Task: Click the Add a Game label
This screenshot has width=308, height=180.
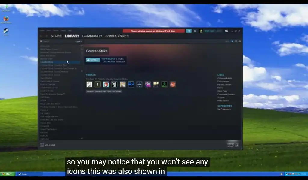Action: 50,145
